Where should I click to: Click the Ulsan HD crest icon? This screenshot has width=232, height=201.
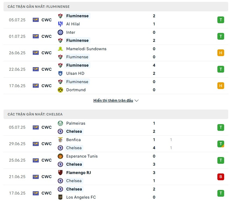click(x=60, y=73)
